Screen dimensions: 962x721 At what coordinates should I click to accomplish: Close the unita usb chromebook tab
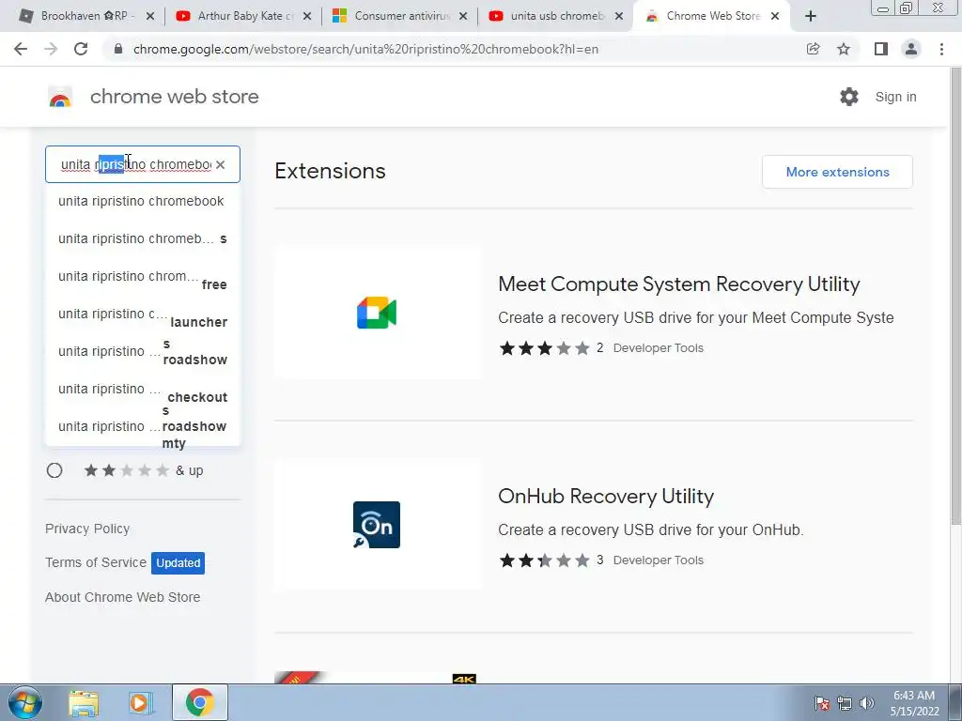pos(619,16)
